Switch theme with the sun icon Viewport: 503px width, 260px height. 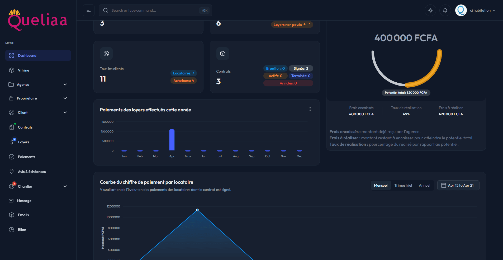[x=430, y=10]
